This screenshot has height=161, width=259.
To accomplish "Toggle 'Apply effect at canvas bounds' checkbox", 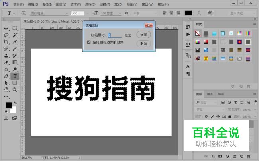I will [x=89, y=42].
